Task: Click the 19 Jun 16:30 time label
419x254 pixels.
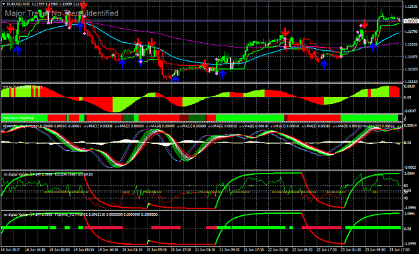Action: point(109,250)
